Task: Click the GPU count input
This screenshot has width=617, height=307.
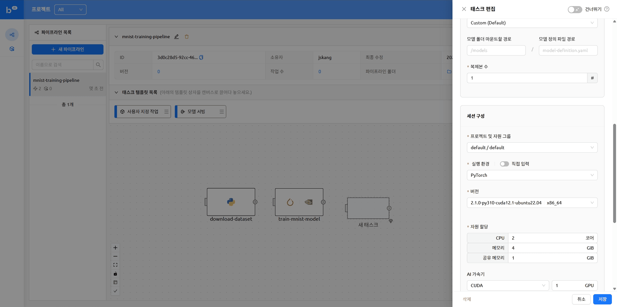Action: coord(575,286)
